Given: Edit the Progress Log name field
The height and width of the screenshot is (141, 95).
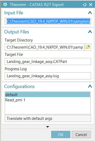Looking at the screenshot, I should (x=48, y=76).
